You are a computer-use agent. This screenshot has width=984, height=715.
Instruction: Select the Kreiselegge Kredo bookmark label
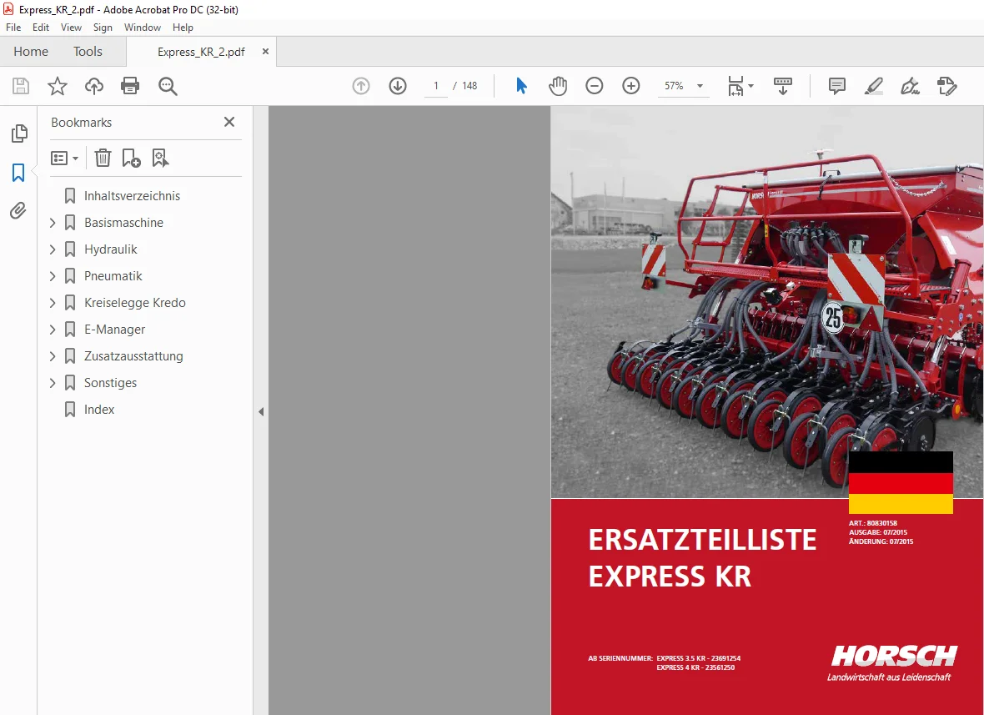(135, 303)
